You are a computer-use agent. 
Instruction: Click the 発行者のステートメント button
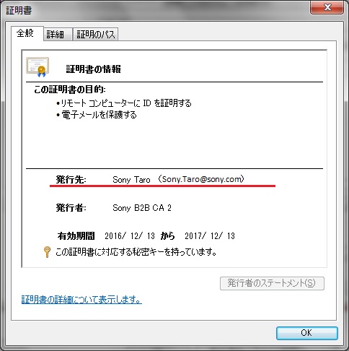click(x=272, y=283)
